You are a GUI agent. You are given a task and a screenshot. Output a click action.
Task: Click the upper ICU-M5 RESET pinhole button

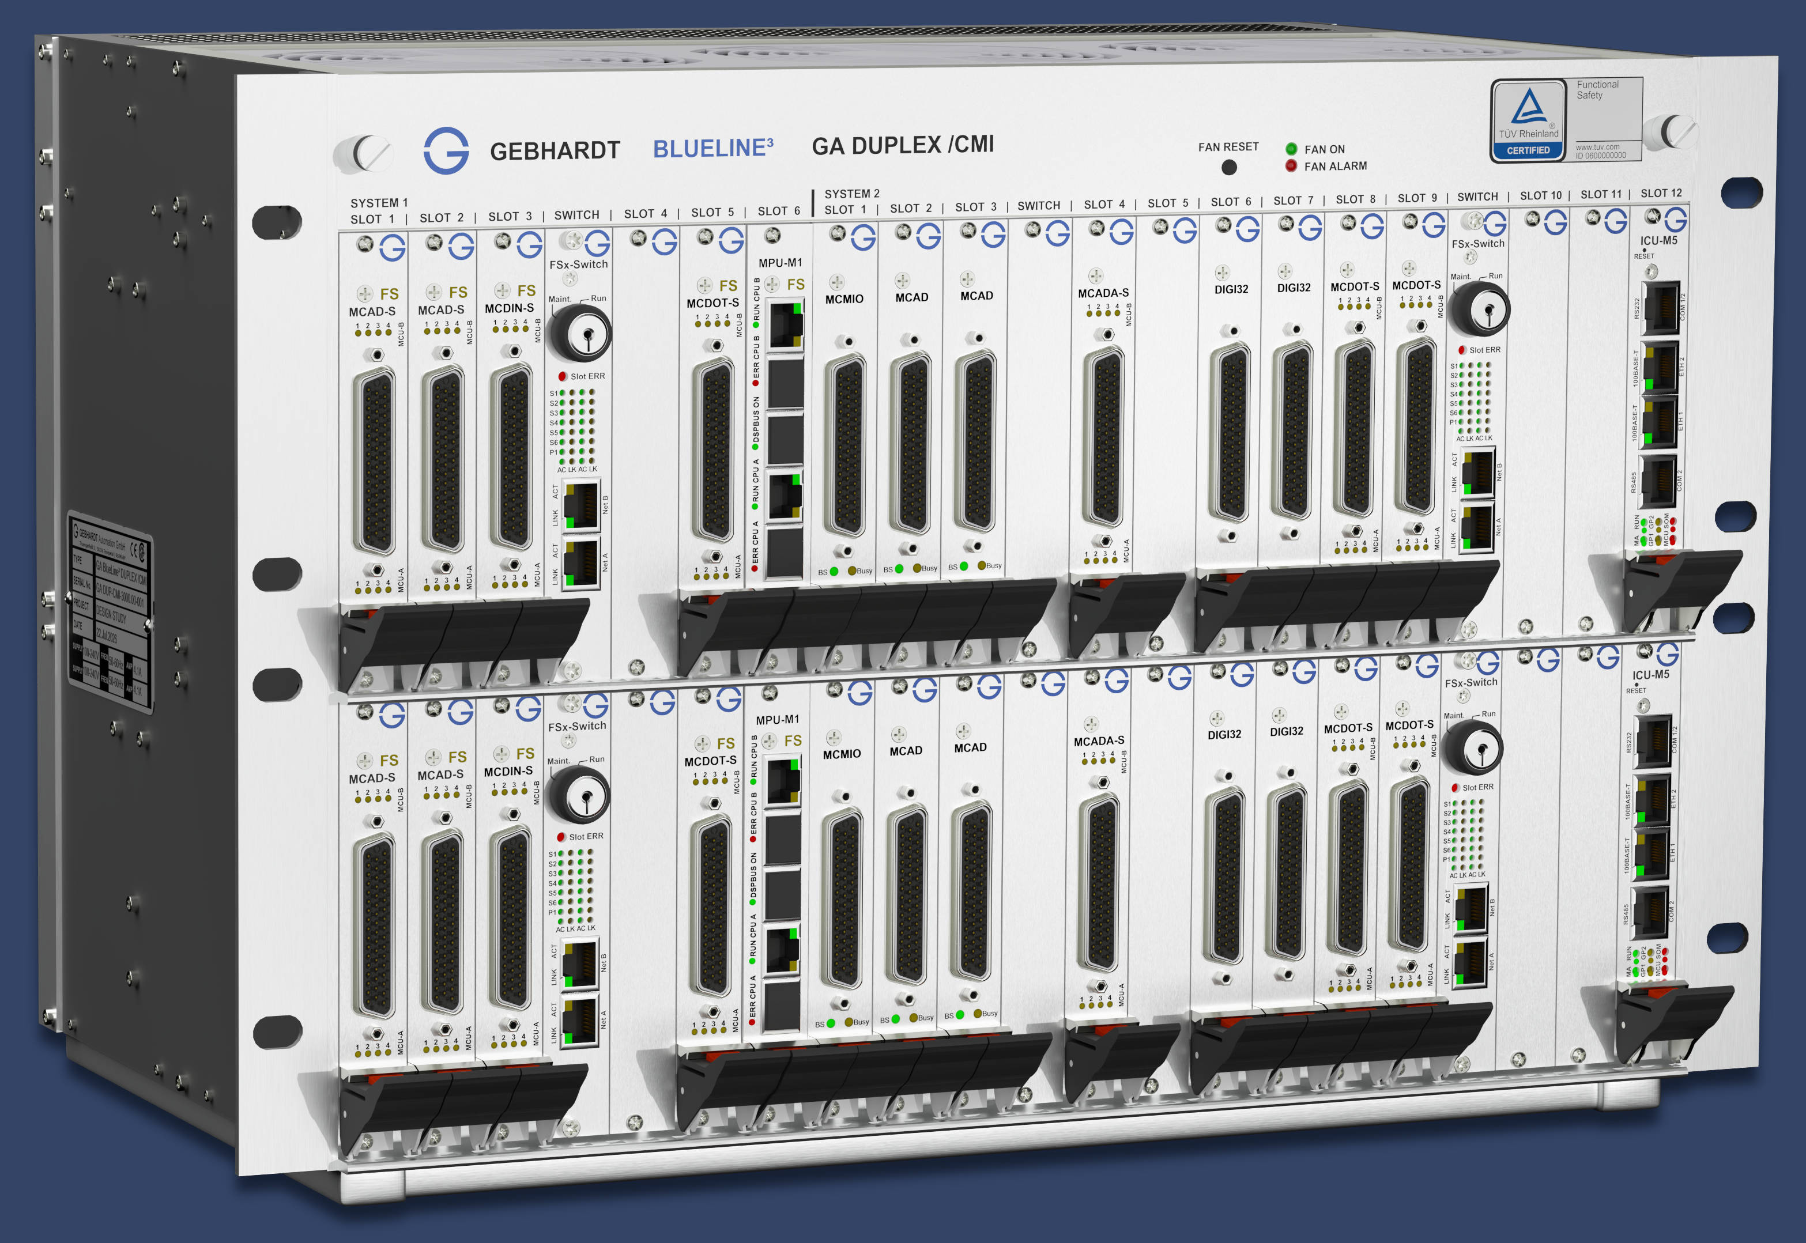[1644, 250]
